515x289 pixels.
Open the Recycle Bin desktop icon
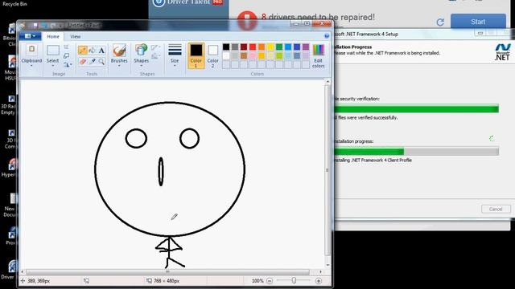point(14,4)
